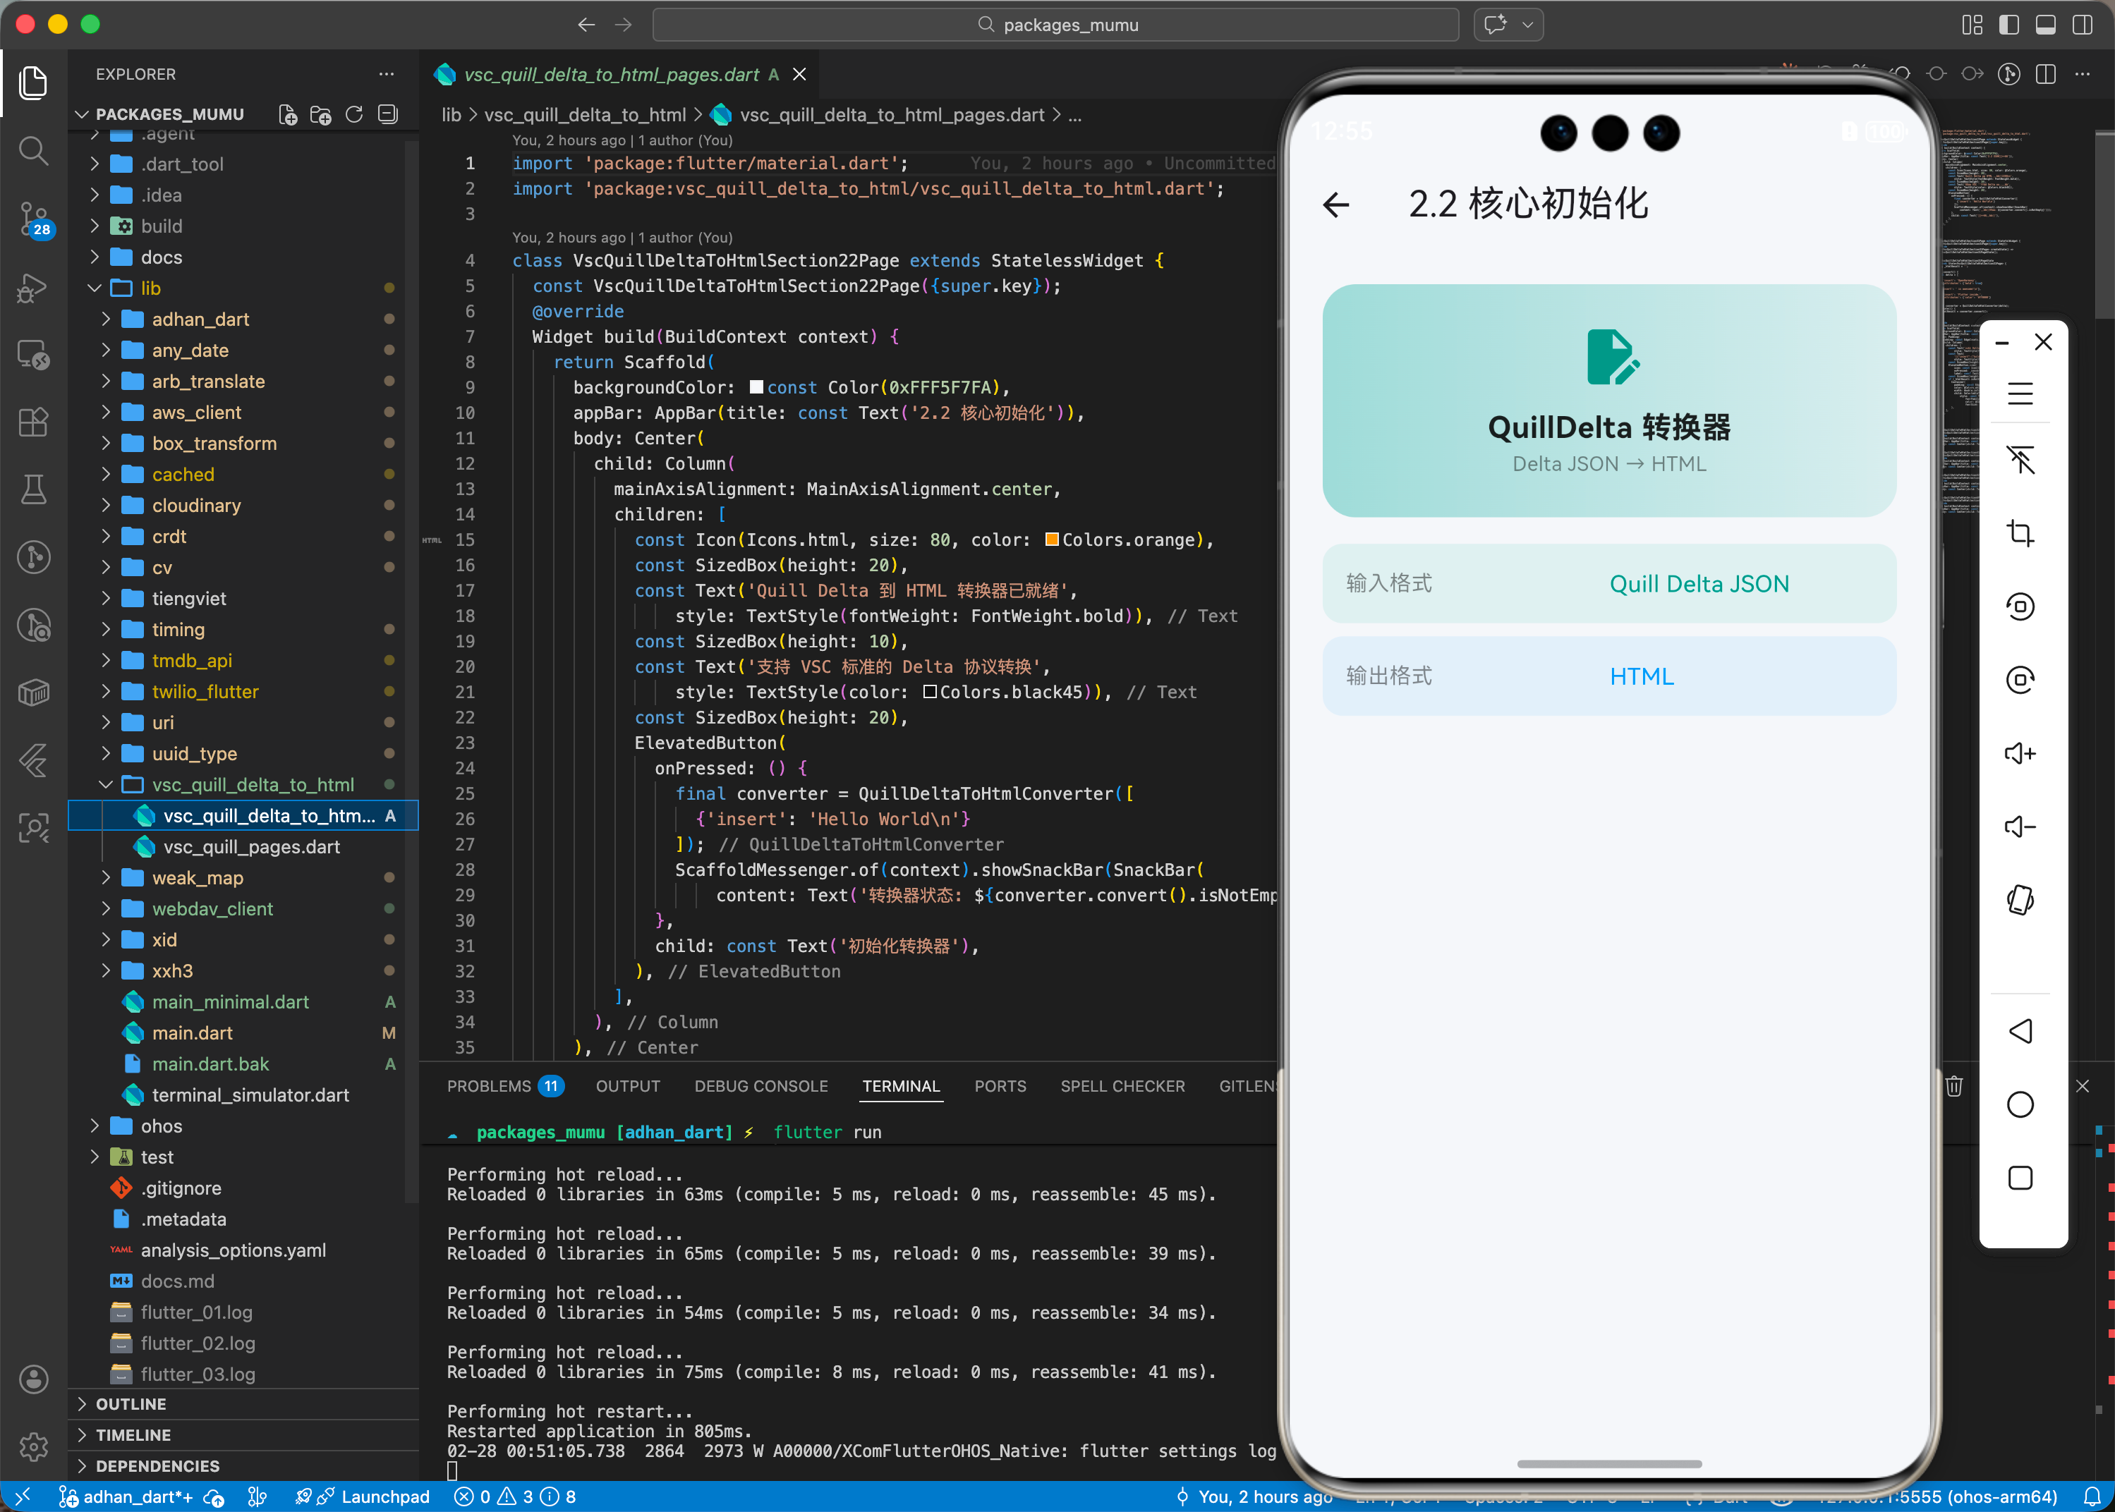Collapse all folders in explorer
Image resolution: width=2115 pixels, height=1512 pixels.
click(x=387, y=114)
